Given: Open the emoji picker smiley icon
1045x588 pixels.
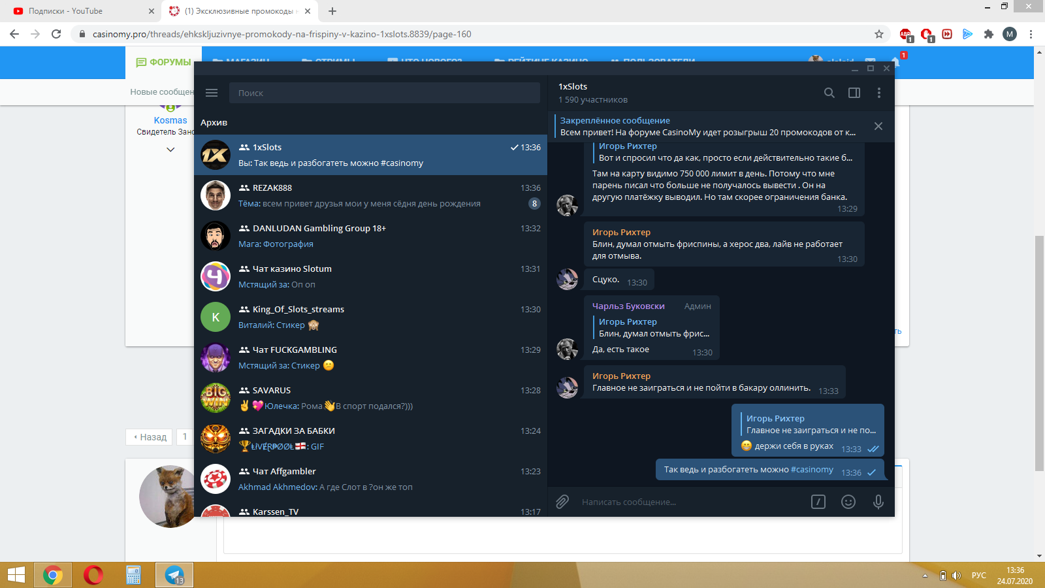Looking at the screenshot, I should click(x=848, y=502).
